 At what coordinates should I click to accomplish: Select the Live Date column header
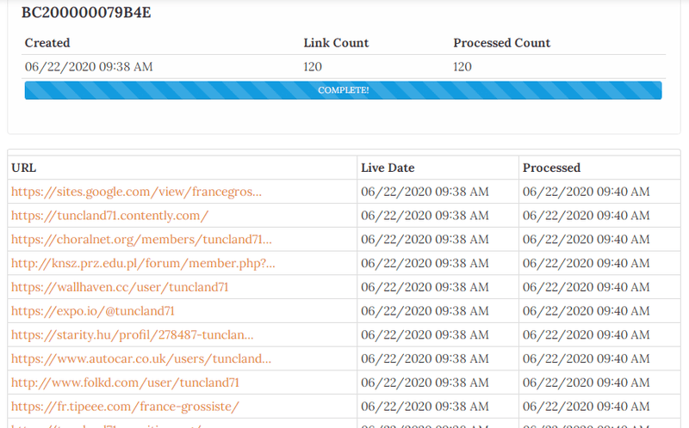pos(388,168)
